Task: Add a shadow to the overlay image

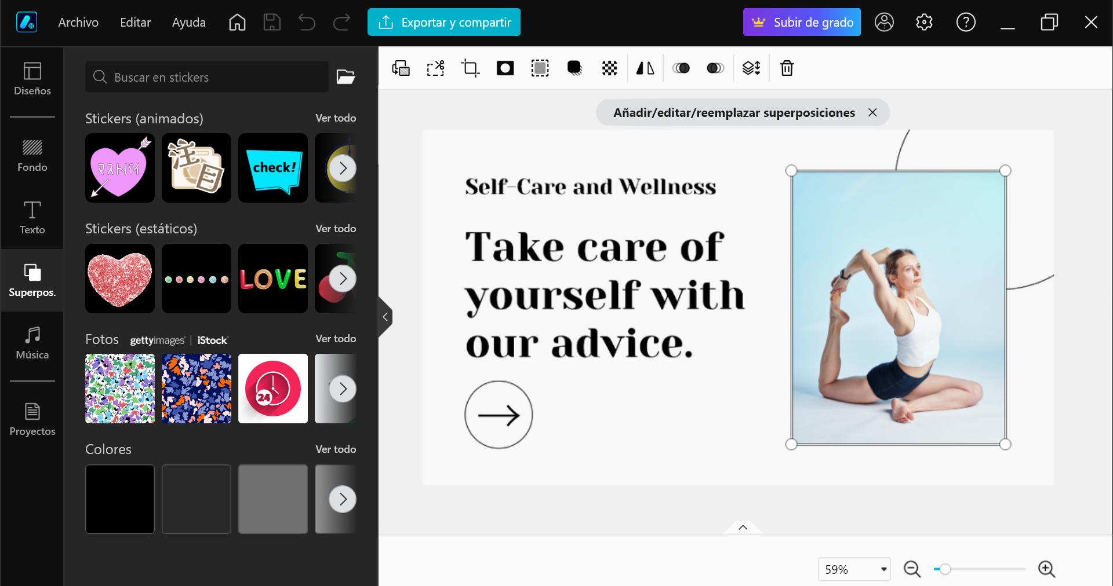Action: [x=574, y=68]
